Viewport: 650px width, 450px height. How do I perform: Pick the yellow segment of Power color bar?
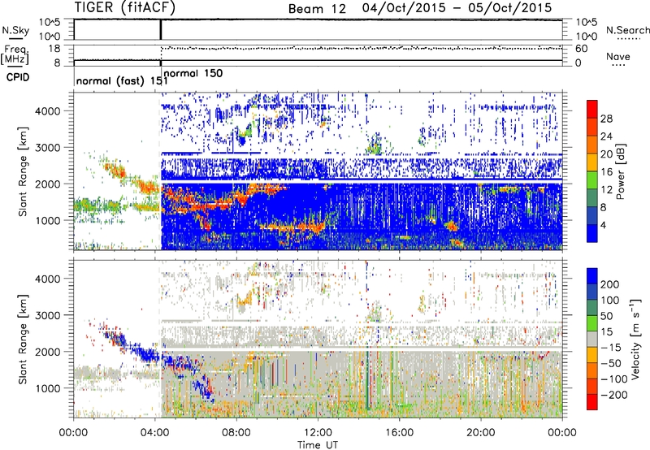[592, 162]
